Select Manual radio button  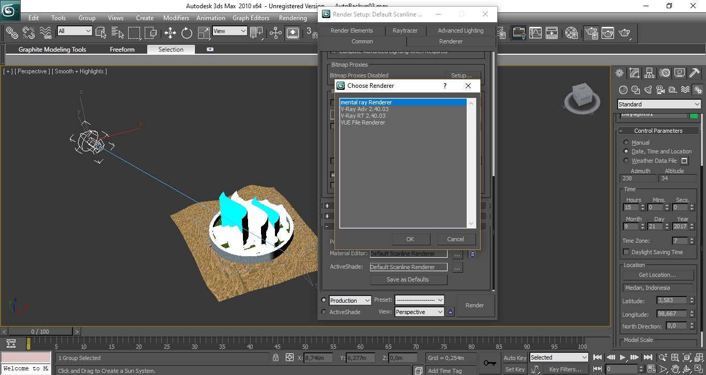(626, 143)
